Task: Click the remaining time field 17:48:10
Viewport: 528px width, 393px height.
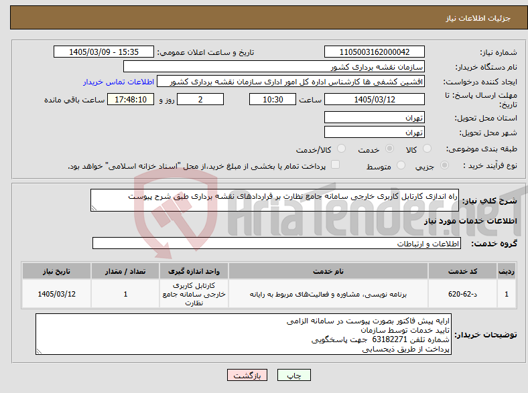Action: click(131, 100)
